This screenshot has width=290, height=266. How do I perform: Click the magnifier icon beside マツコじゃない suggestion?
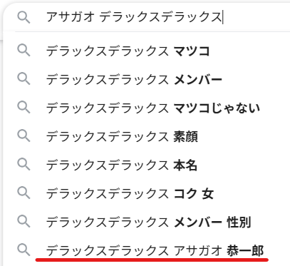[x=24, y=108]
